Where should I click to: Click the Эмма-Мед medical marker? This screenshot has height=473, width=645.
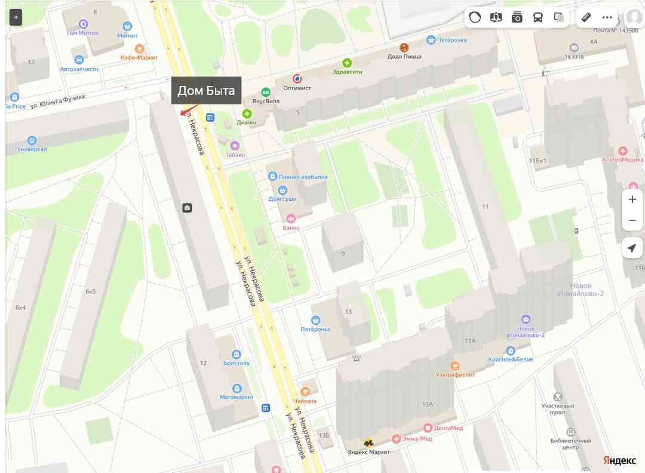396,439
